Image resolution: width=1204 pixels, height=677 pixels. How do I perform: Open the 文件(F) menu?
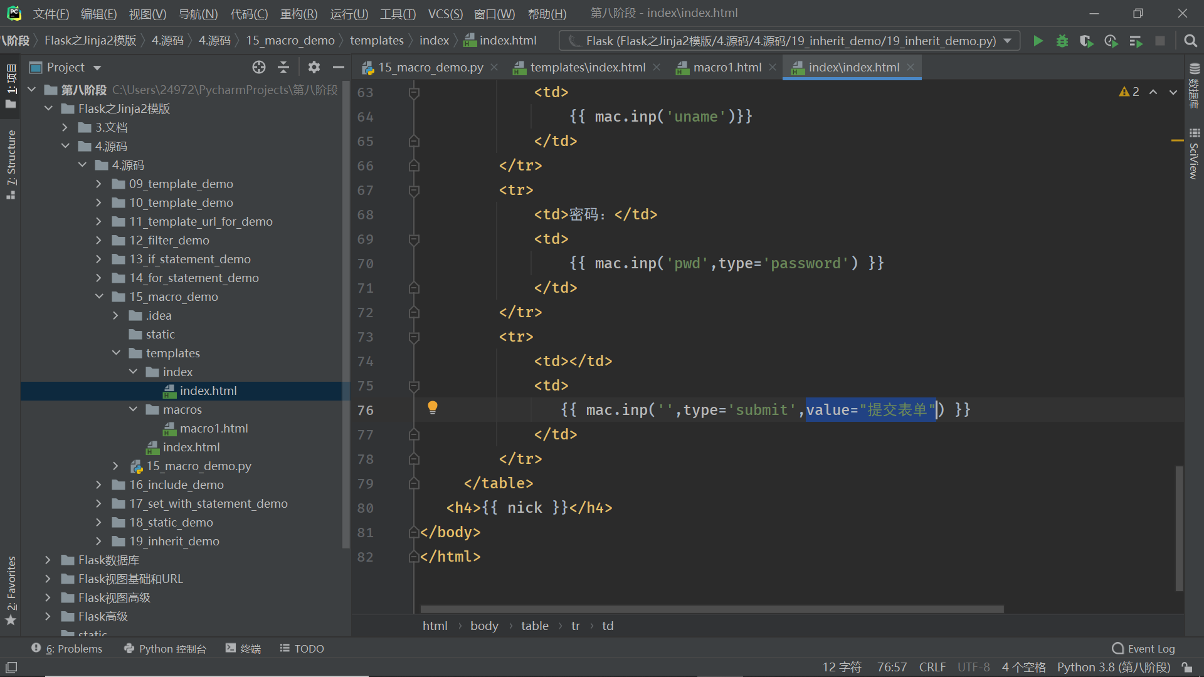tap(51, 14)
